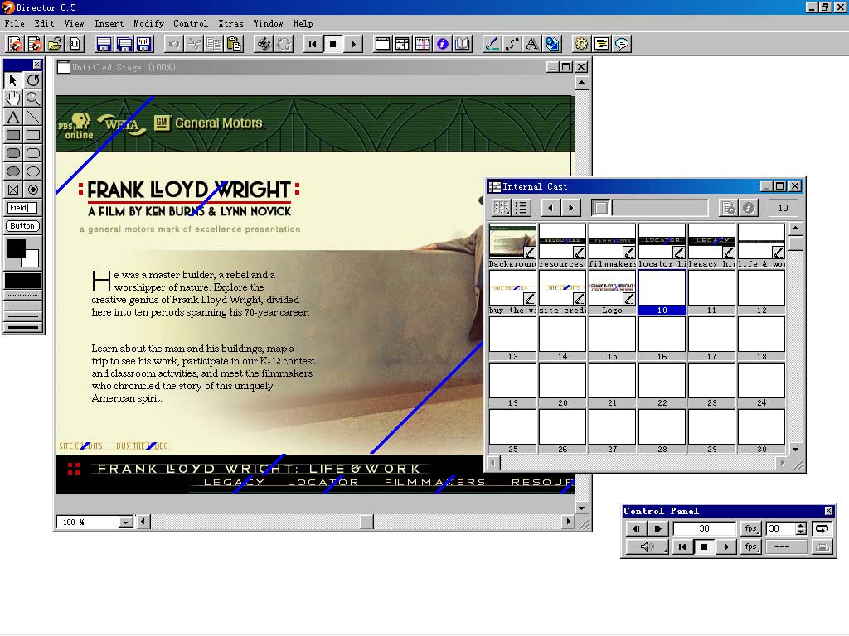Select the Filled Round Rectangle tool

(x=13, y=153)
